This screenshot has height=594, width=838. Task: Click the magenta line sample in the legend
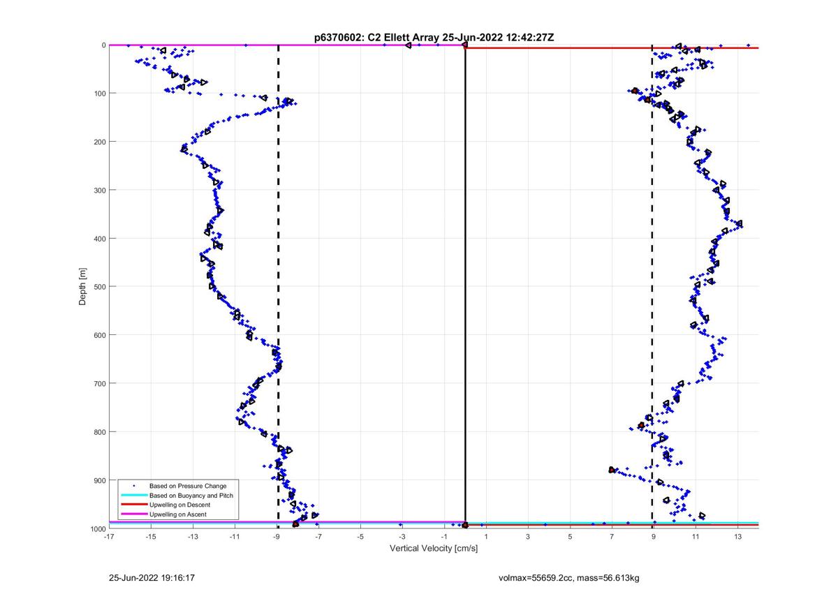click(x=133, y=514)
